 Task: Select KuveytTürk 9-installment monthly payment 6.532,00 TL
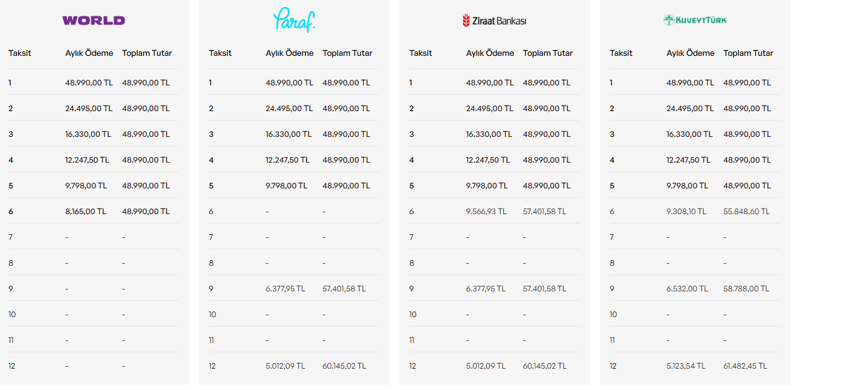687,289
